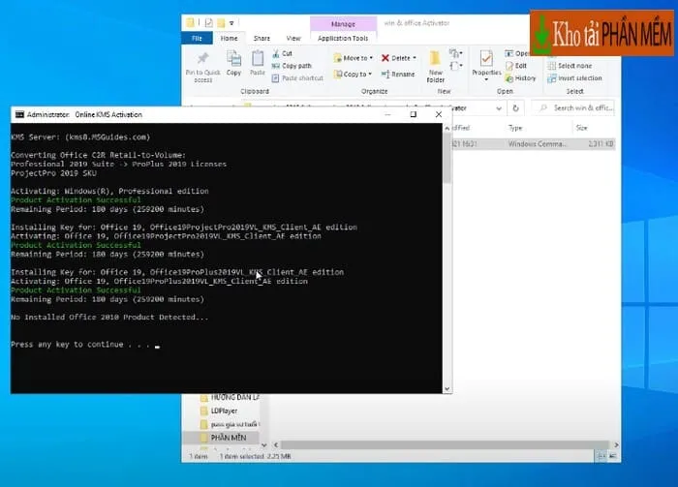Open Properties using the checkmark icon

click(x=485, y=58)
